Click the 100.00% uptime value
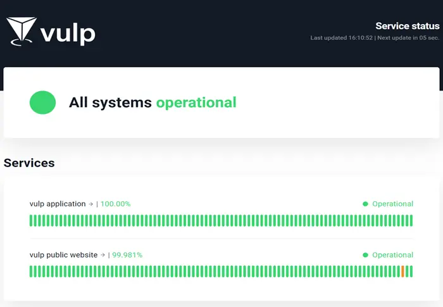 [x=115, y=204]
